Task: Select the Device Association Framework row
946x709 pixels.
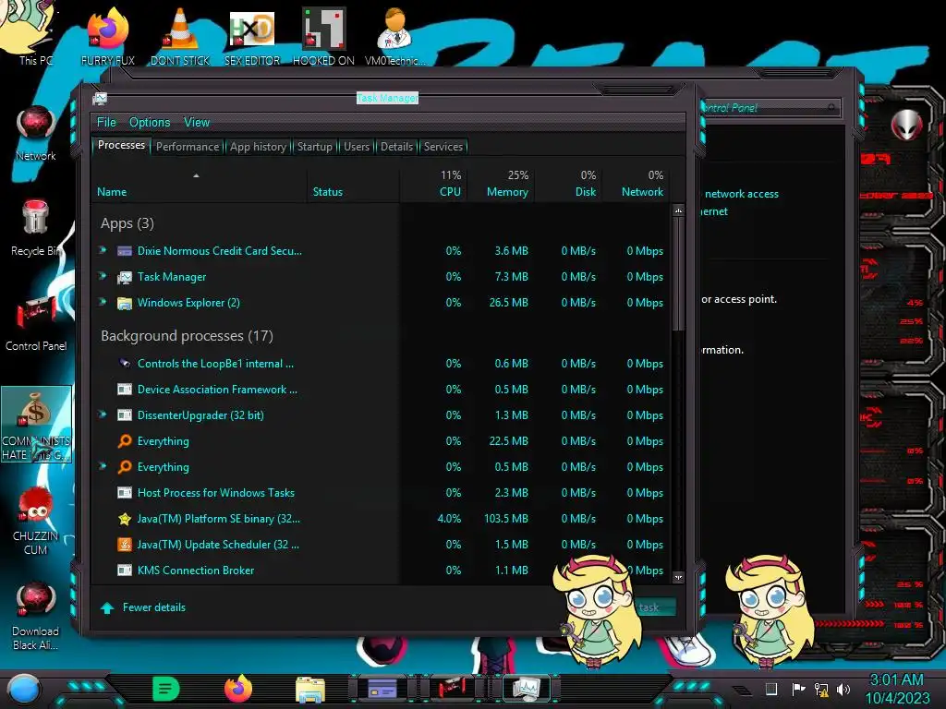Action: 382,390
